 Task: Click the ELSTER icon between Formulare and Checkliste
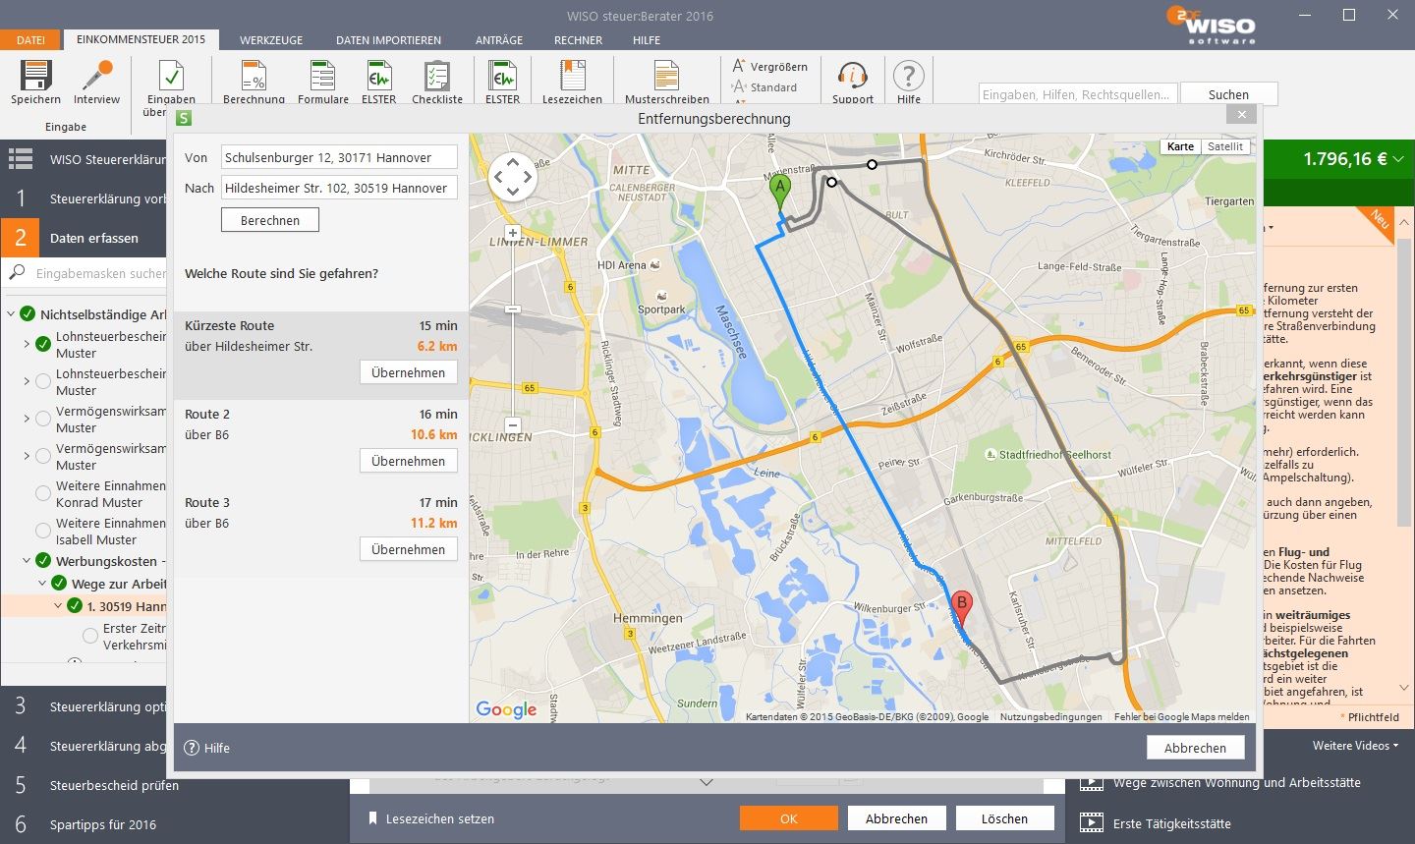point(378,75)
